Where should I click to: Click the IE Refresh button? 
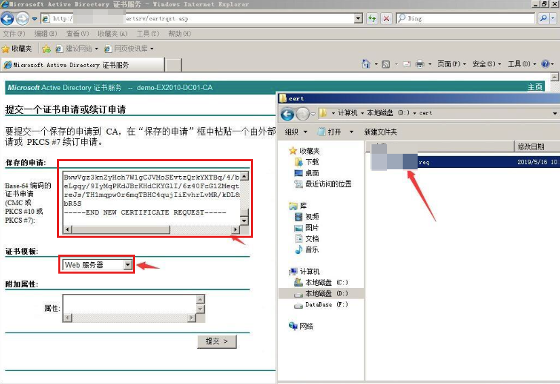pos(372,18)
